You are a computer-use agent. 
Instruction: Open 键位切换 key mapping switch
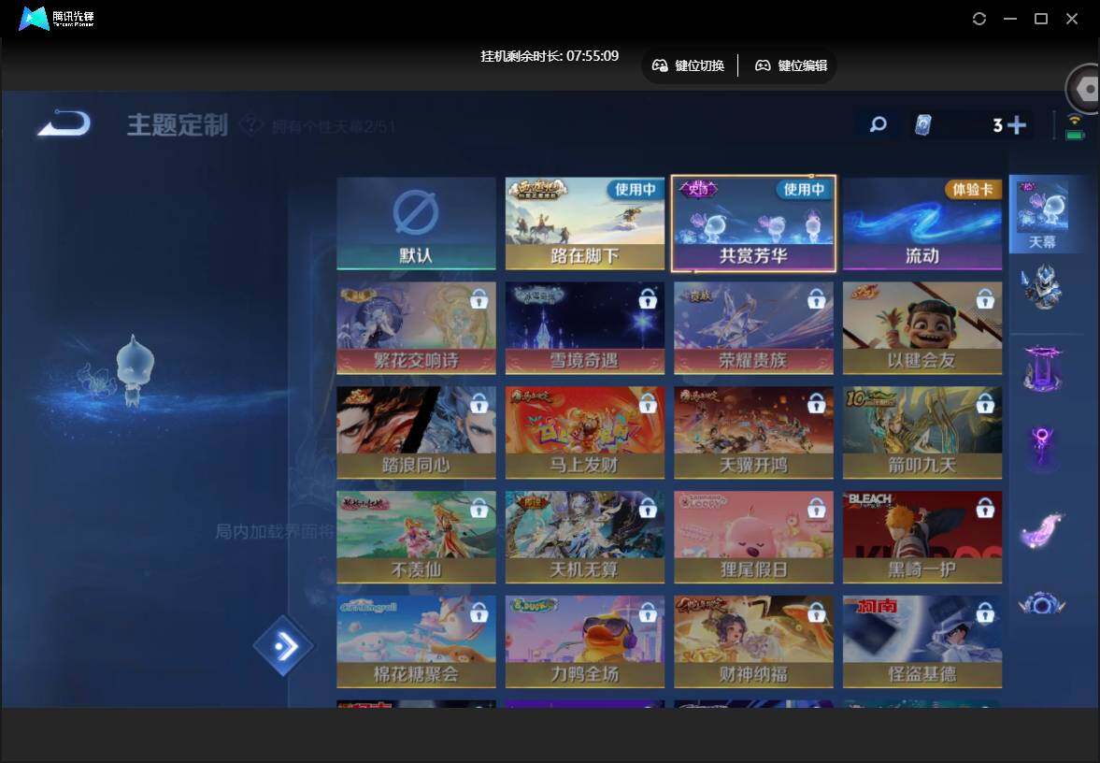click(x=688, y=65)
